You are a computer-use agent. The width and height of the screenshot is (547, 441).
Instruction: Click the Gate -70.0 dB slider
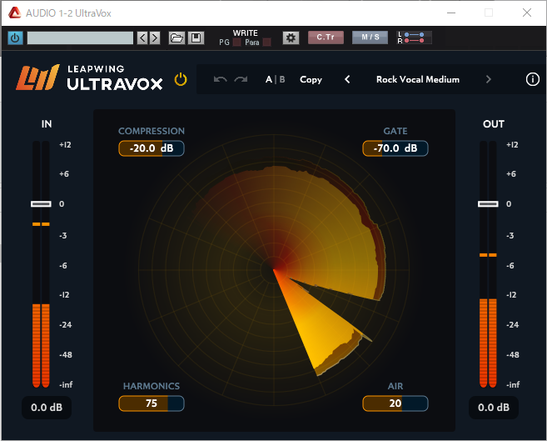[x=395, y=148]
